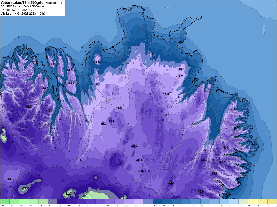Select the legend swatch labeled -12
The height and width of the screenshot is (207, 277).
pos(138,201)
